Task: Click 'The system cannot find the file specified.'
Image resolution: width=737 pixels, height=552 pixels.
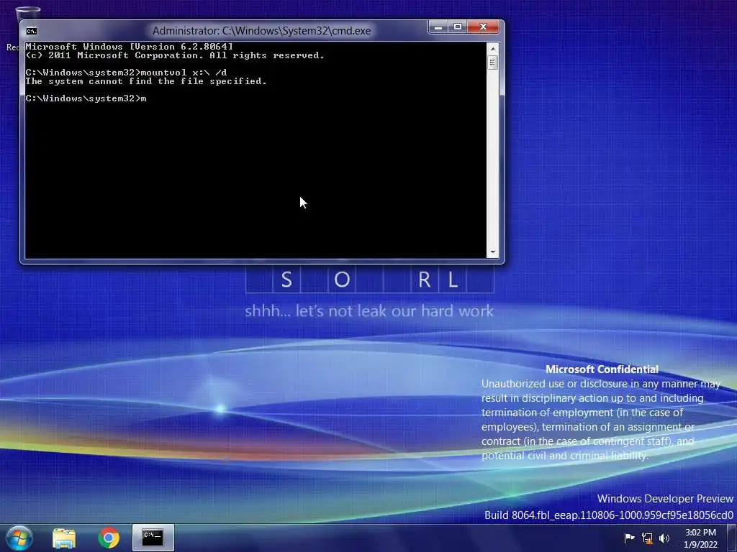Action: click(146, 81)
